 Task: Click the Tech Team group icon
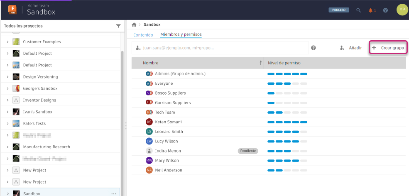(x=149, y=112)
